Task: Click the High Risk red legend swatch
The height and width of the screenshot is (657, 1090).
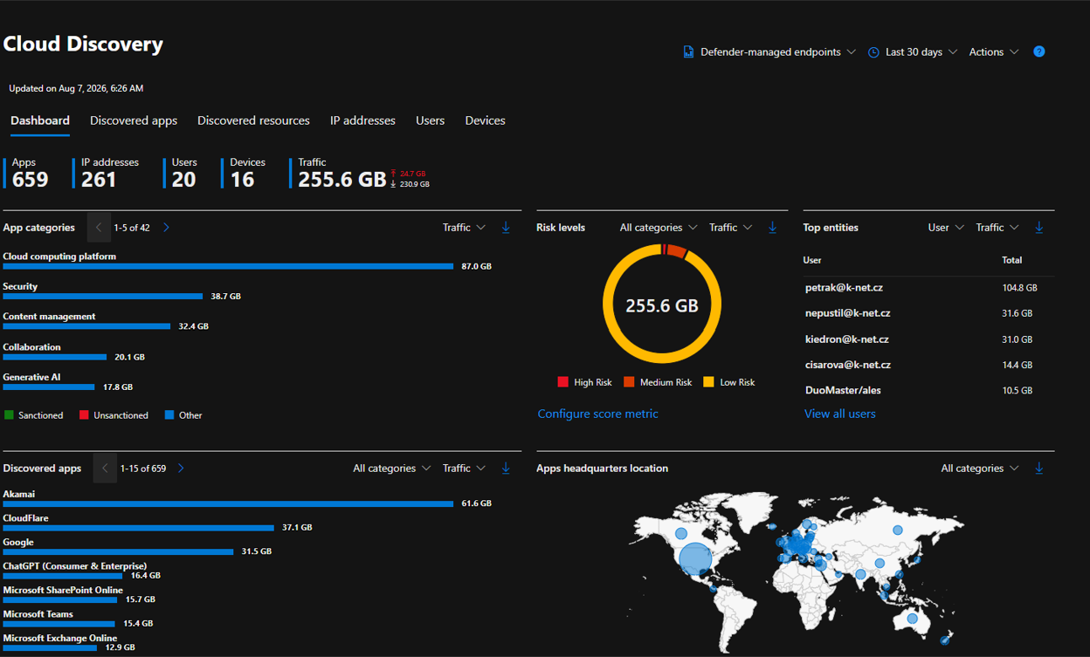Action: 562,382
